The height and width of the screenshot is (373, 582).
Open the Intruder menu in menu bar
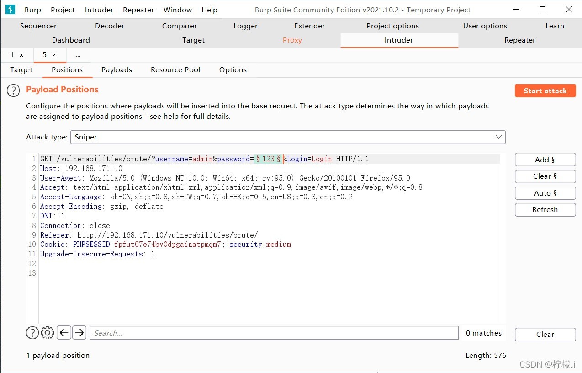click(99, 10)
